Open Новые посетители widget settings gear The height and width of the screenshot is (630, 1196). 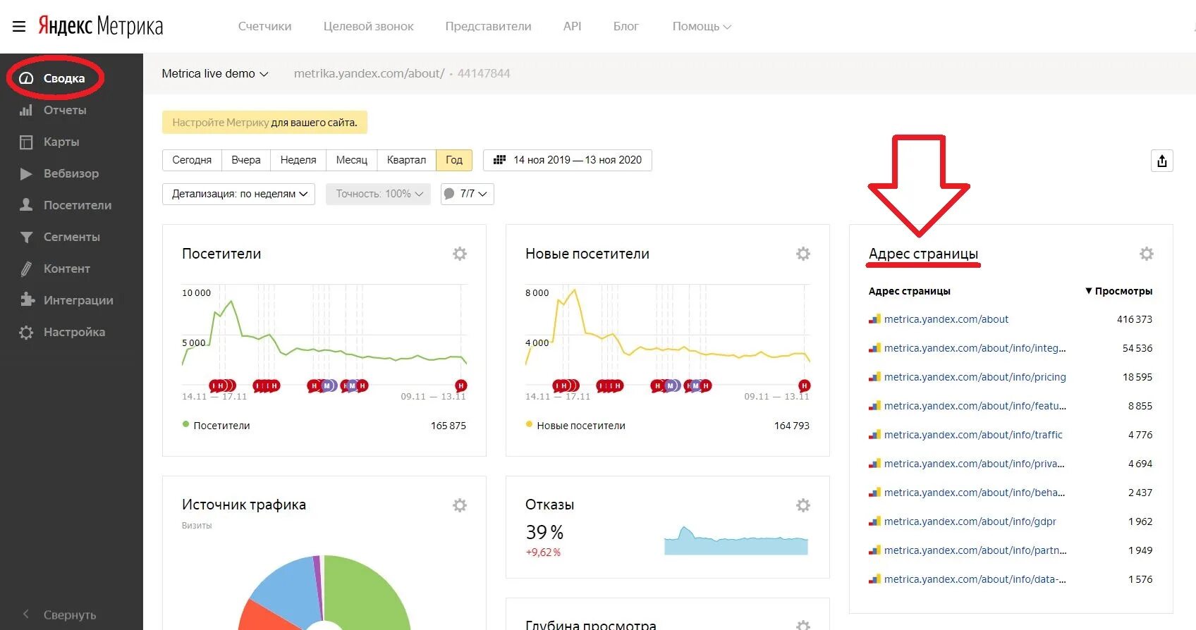pos(803,254)
